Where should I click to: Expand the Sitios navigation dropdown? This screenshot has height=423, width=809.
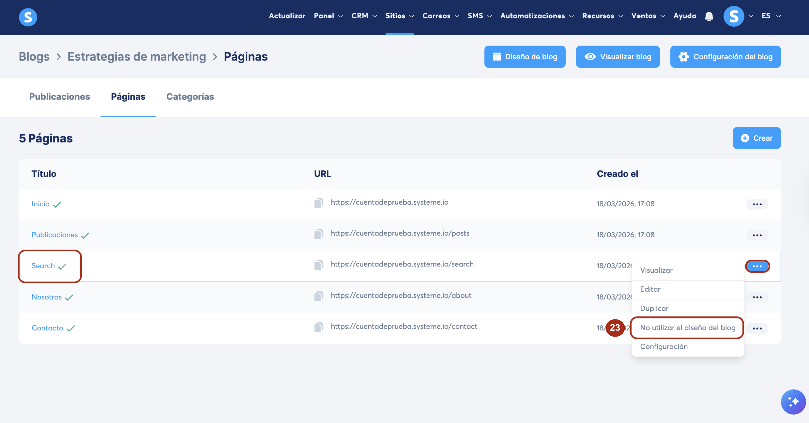[399, 16]
